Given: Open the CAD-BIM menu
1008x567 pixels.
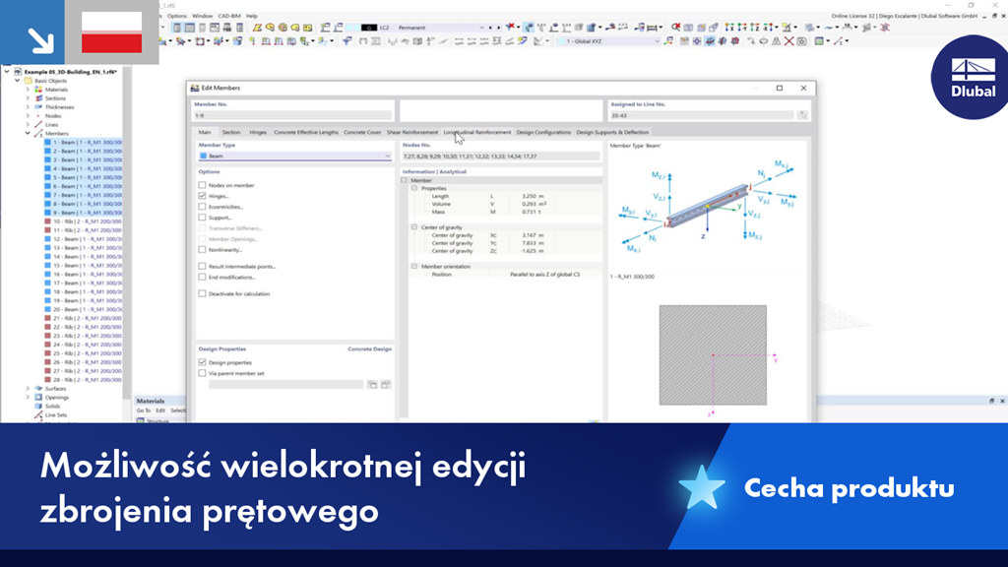Looking at the screenshot, I should [x=228, y=16].
